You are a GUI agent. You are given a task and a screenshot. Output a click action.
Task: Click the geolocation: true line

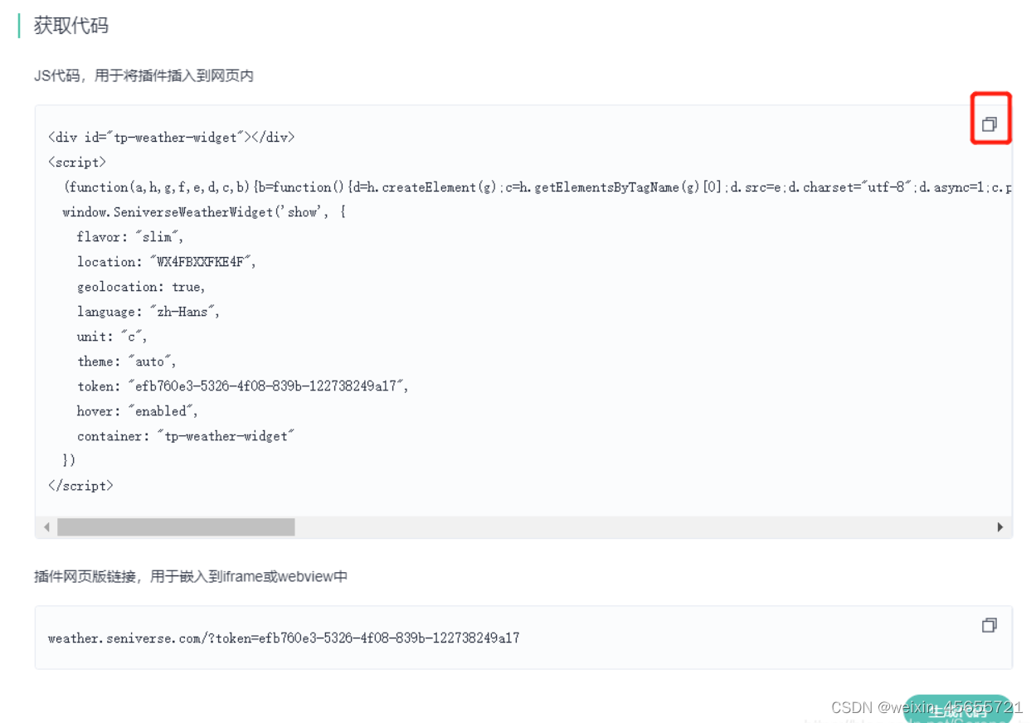coord(141,287)
